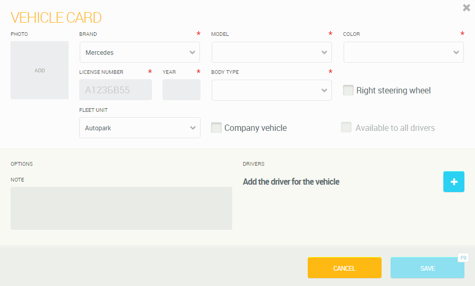
Task: Focus the Year input field
Action: pyautogui.click(x=181, y=90)
